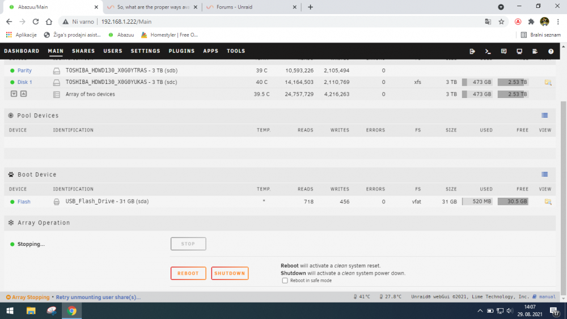The height and width of the screenshot is (319, 567).
Task: Open the web terminal icon
Action: [x=488, y=52]
